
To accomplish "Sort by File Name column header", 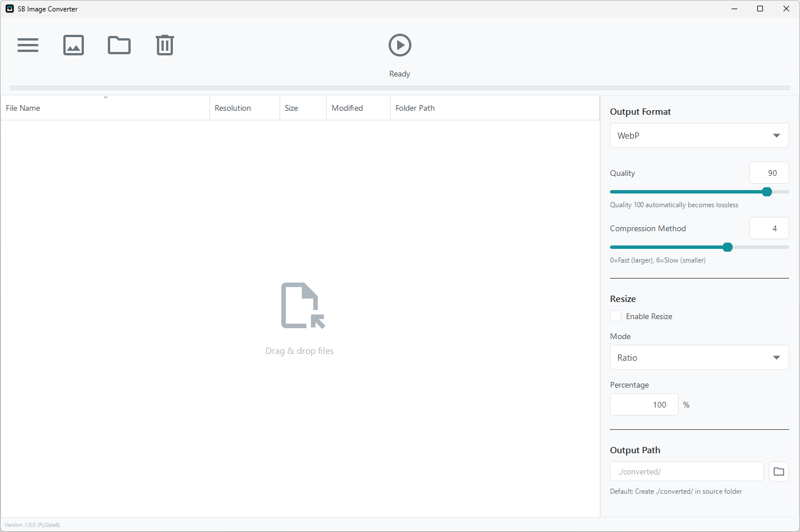I will tap(106, 108).
